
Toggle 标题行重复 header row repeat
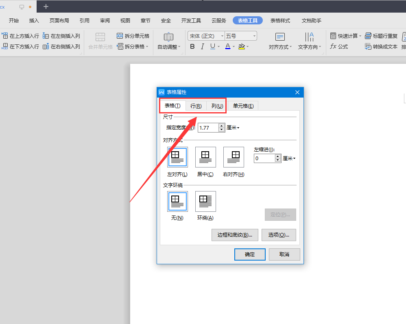coord(381,36)
